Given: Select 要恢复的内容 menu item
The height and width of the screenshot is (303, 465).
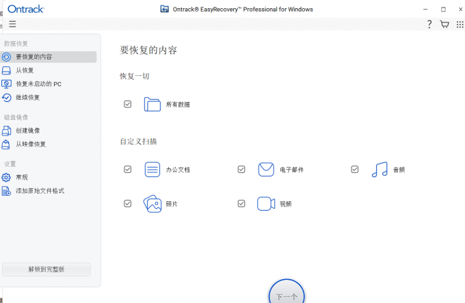Looking at the screenshot, I should pos(49,57).
